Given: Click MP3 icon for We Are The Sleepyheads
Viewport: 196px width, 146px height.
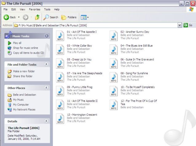Looking at the screenshot, I should 60,77.
